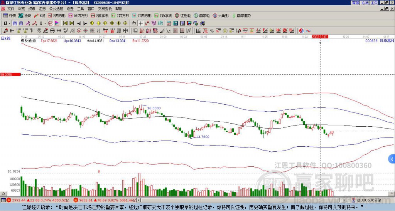Click the blue infinity loop icon
Screen dimensions: 395x211
coord(308,31)
